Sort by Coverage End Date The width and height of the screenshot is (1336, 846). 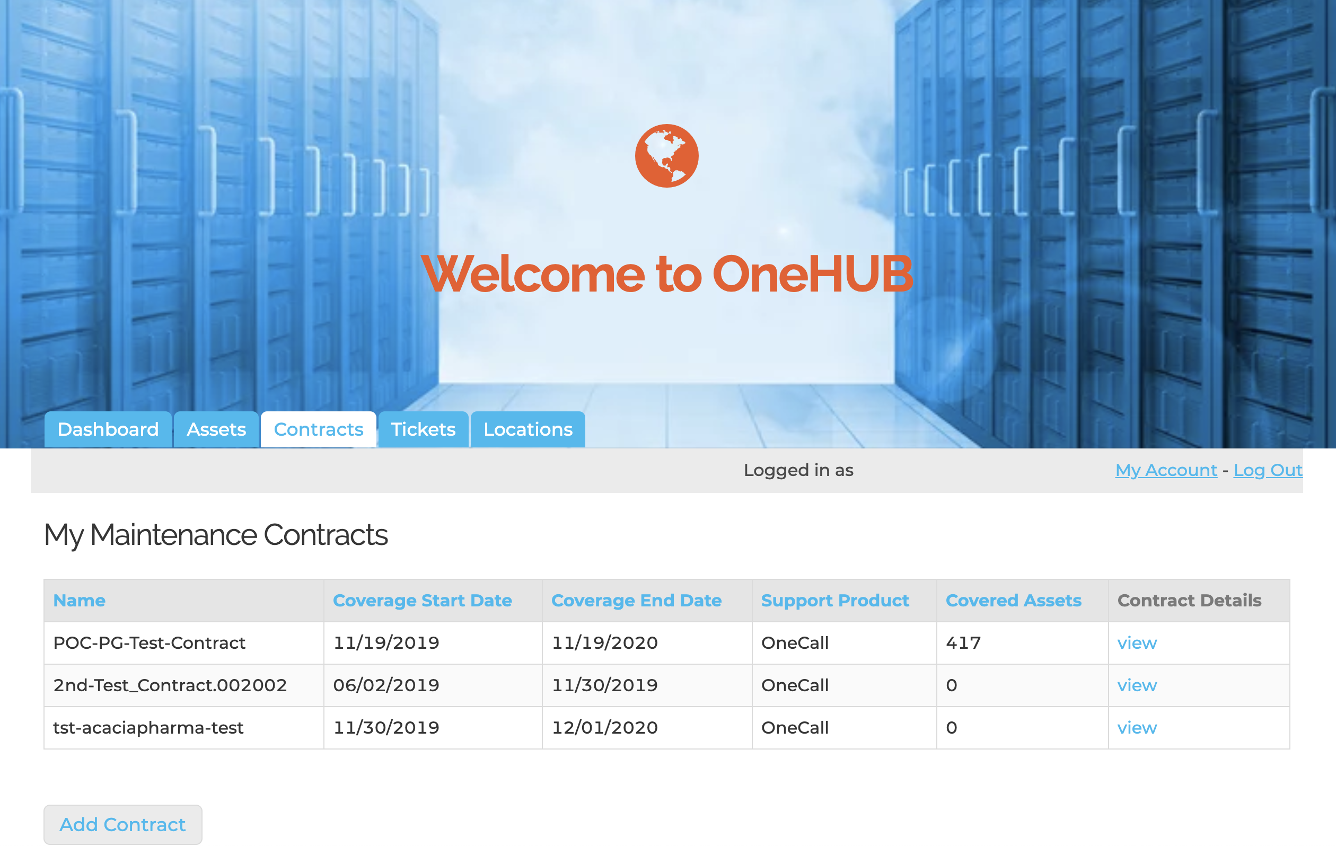(x=636, y=600)
